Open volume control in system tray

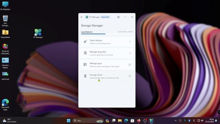click(x=202, y=121)
